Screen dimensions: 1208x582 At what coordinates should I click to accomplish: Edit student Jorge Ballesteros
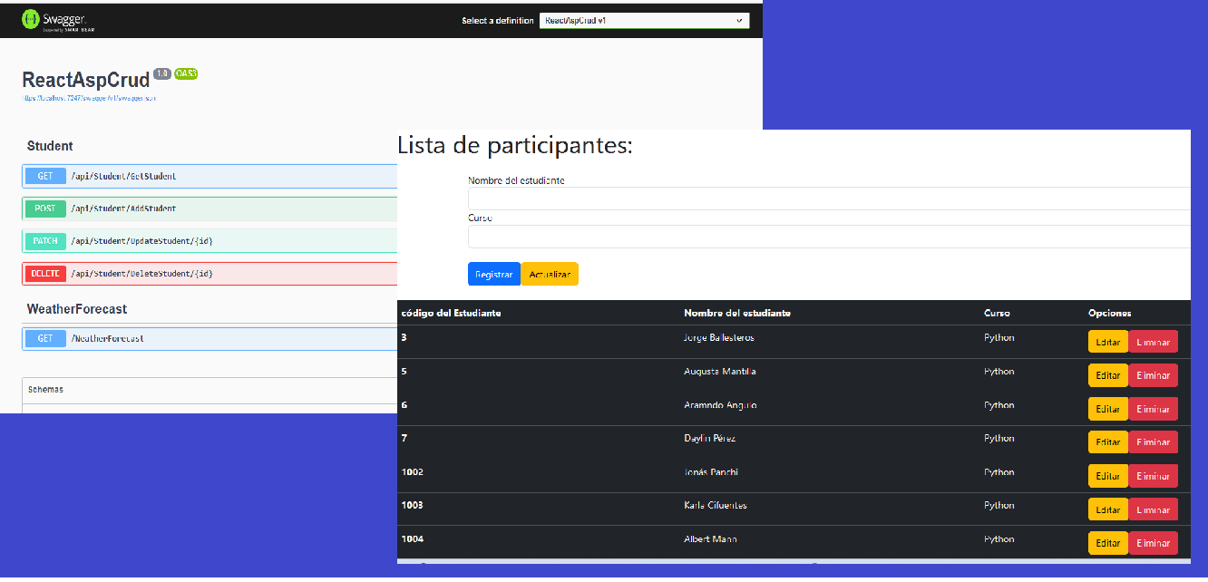[1108, 342]
